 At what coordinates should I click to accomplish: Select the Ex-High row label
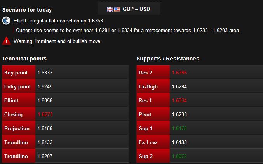click(x=148, y=87)
